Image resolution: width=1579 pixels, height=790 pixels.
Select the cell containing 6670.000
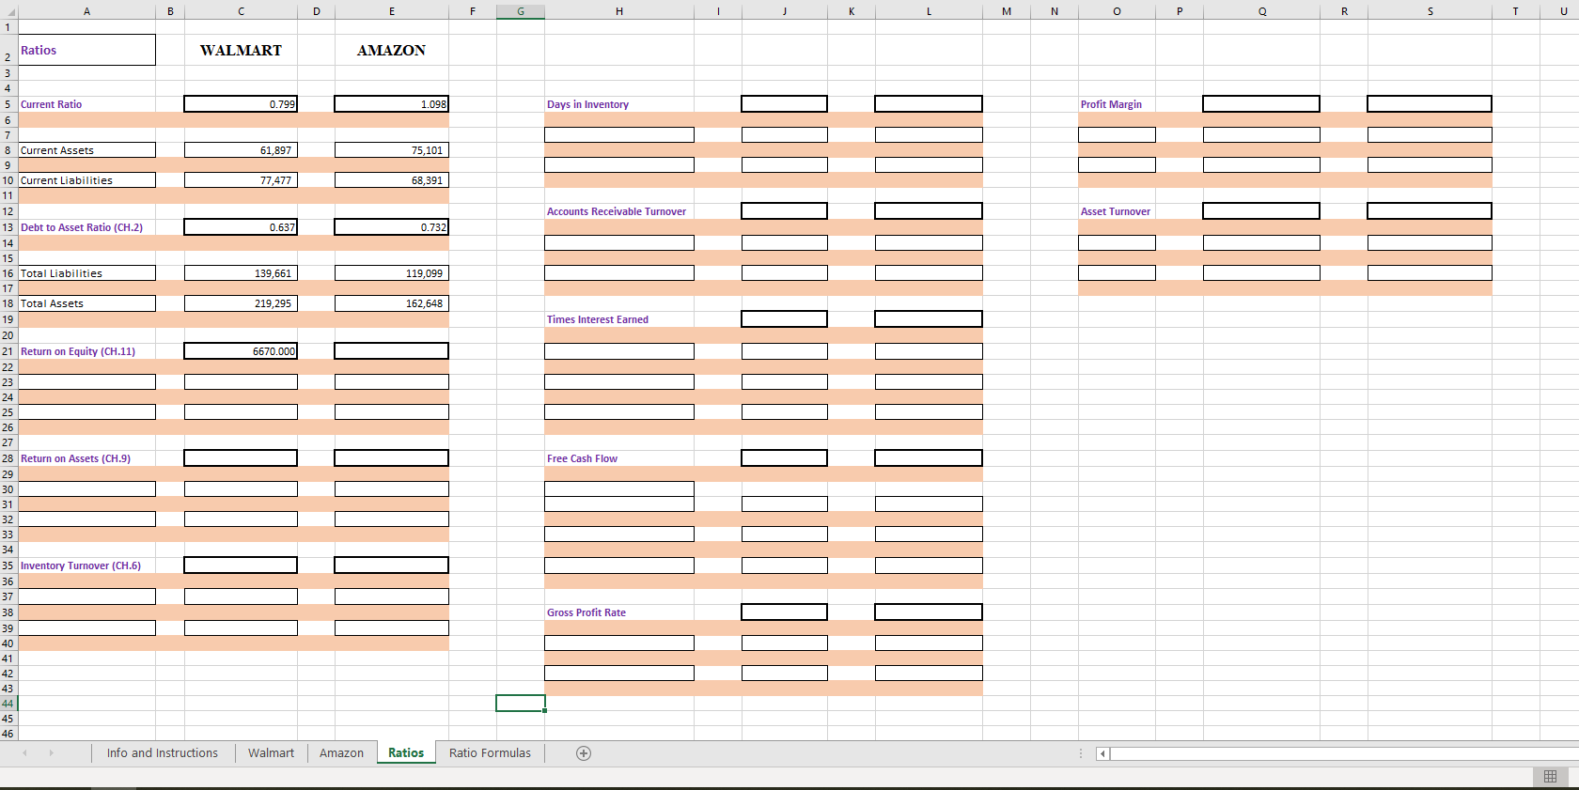(241, 351)
